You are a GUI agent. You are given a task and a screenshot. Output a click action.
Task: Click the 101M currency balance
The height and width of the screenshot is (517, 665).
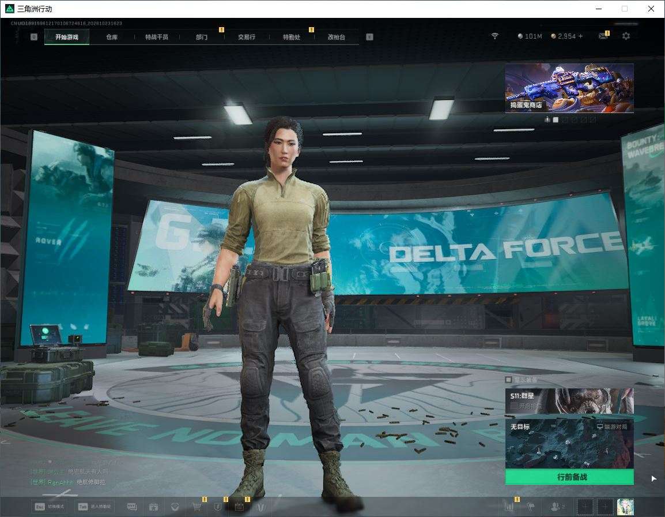530,36
